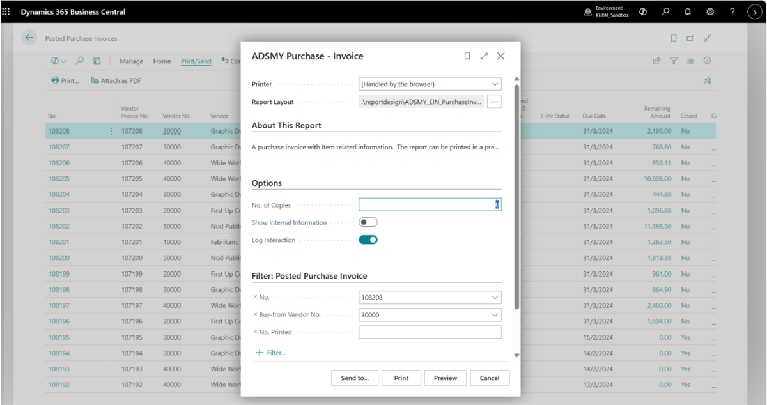The image size is (767, 405).
Task: Click Attach as PDF action
Action: click(x=116, y=80)
